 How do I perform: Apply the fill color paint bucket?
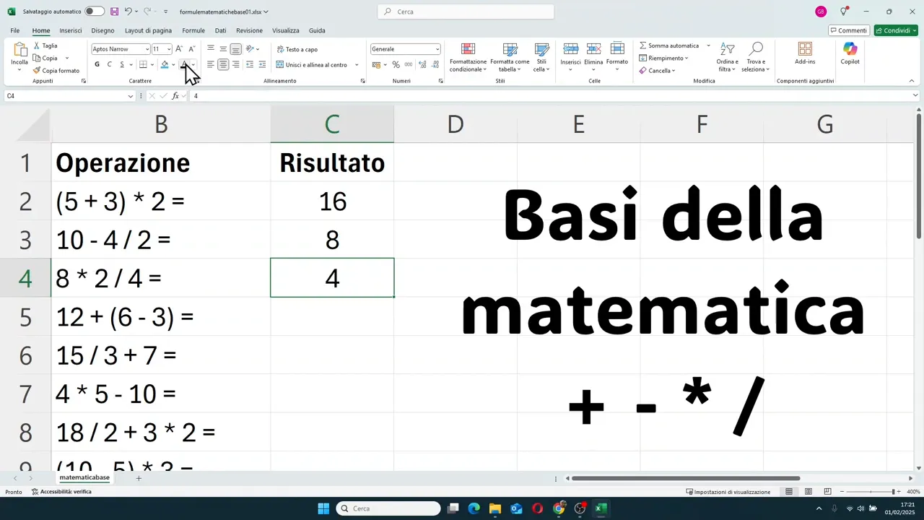165,64
